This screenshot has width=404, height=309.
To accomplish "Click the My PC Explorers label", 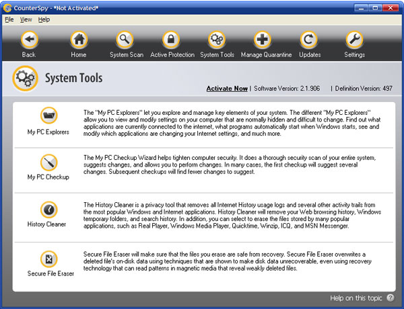I will pos(48,132).
